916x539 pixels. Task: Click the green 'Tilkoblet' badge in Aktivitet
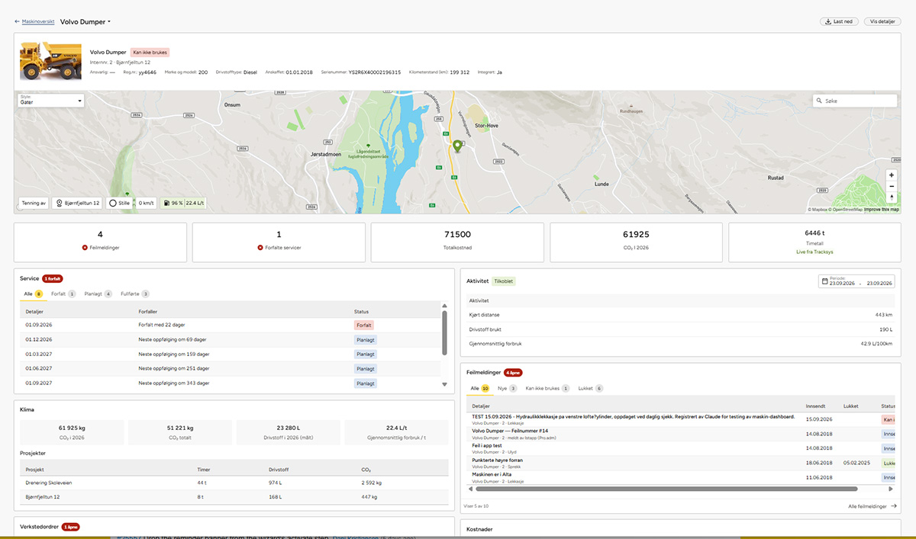pos(505,281)
